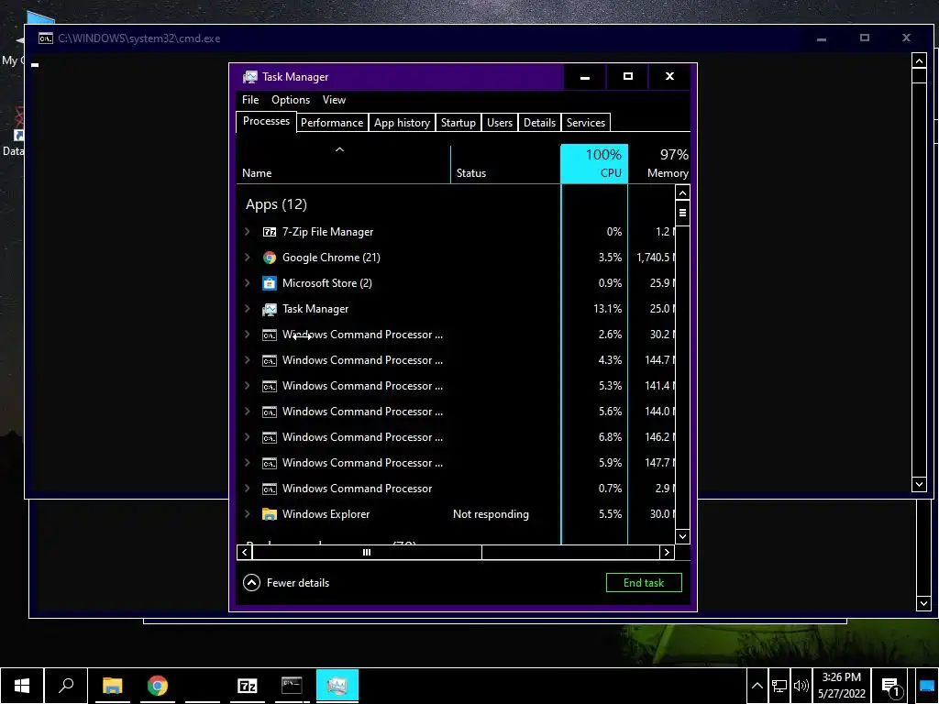This screenshot has height=704, width=939.
Task: Click horizontal scroll right arrow in Task Manager
Action: click(667, 552)
